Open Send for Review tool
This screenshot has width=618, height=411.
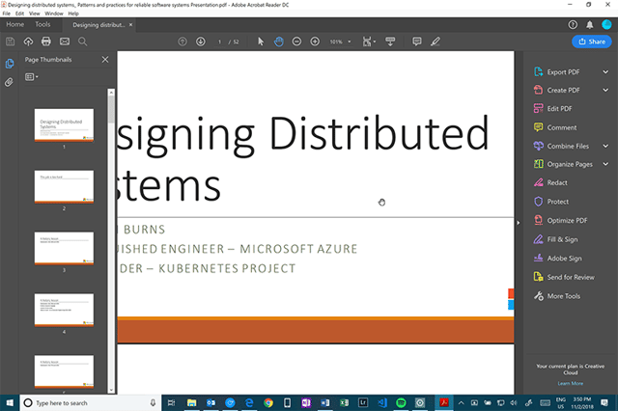tap(564, 277)
